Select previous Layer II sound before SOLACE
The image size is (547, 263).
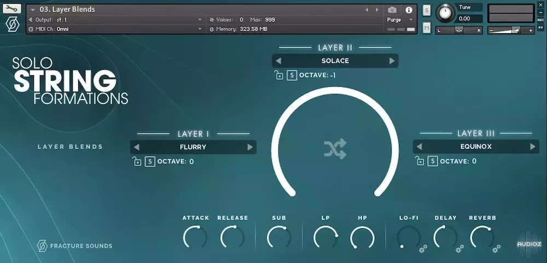click(278, 61)
